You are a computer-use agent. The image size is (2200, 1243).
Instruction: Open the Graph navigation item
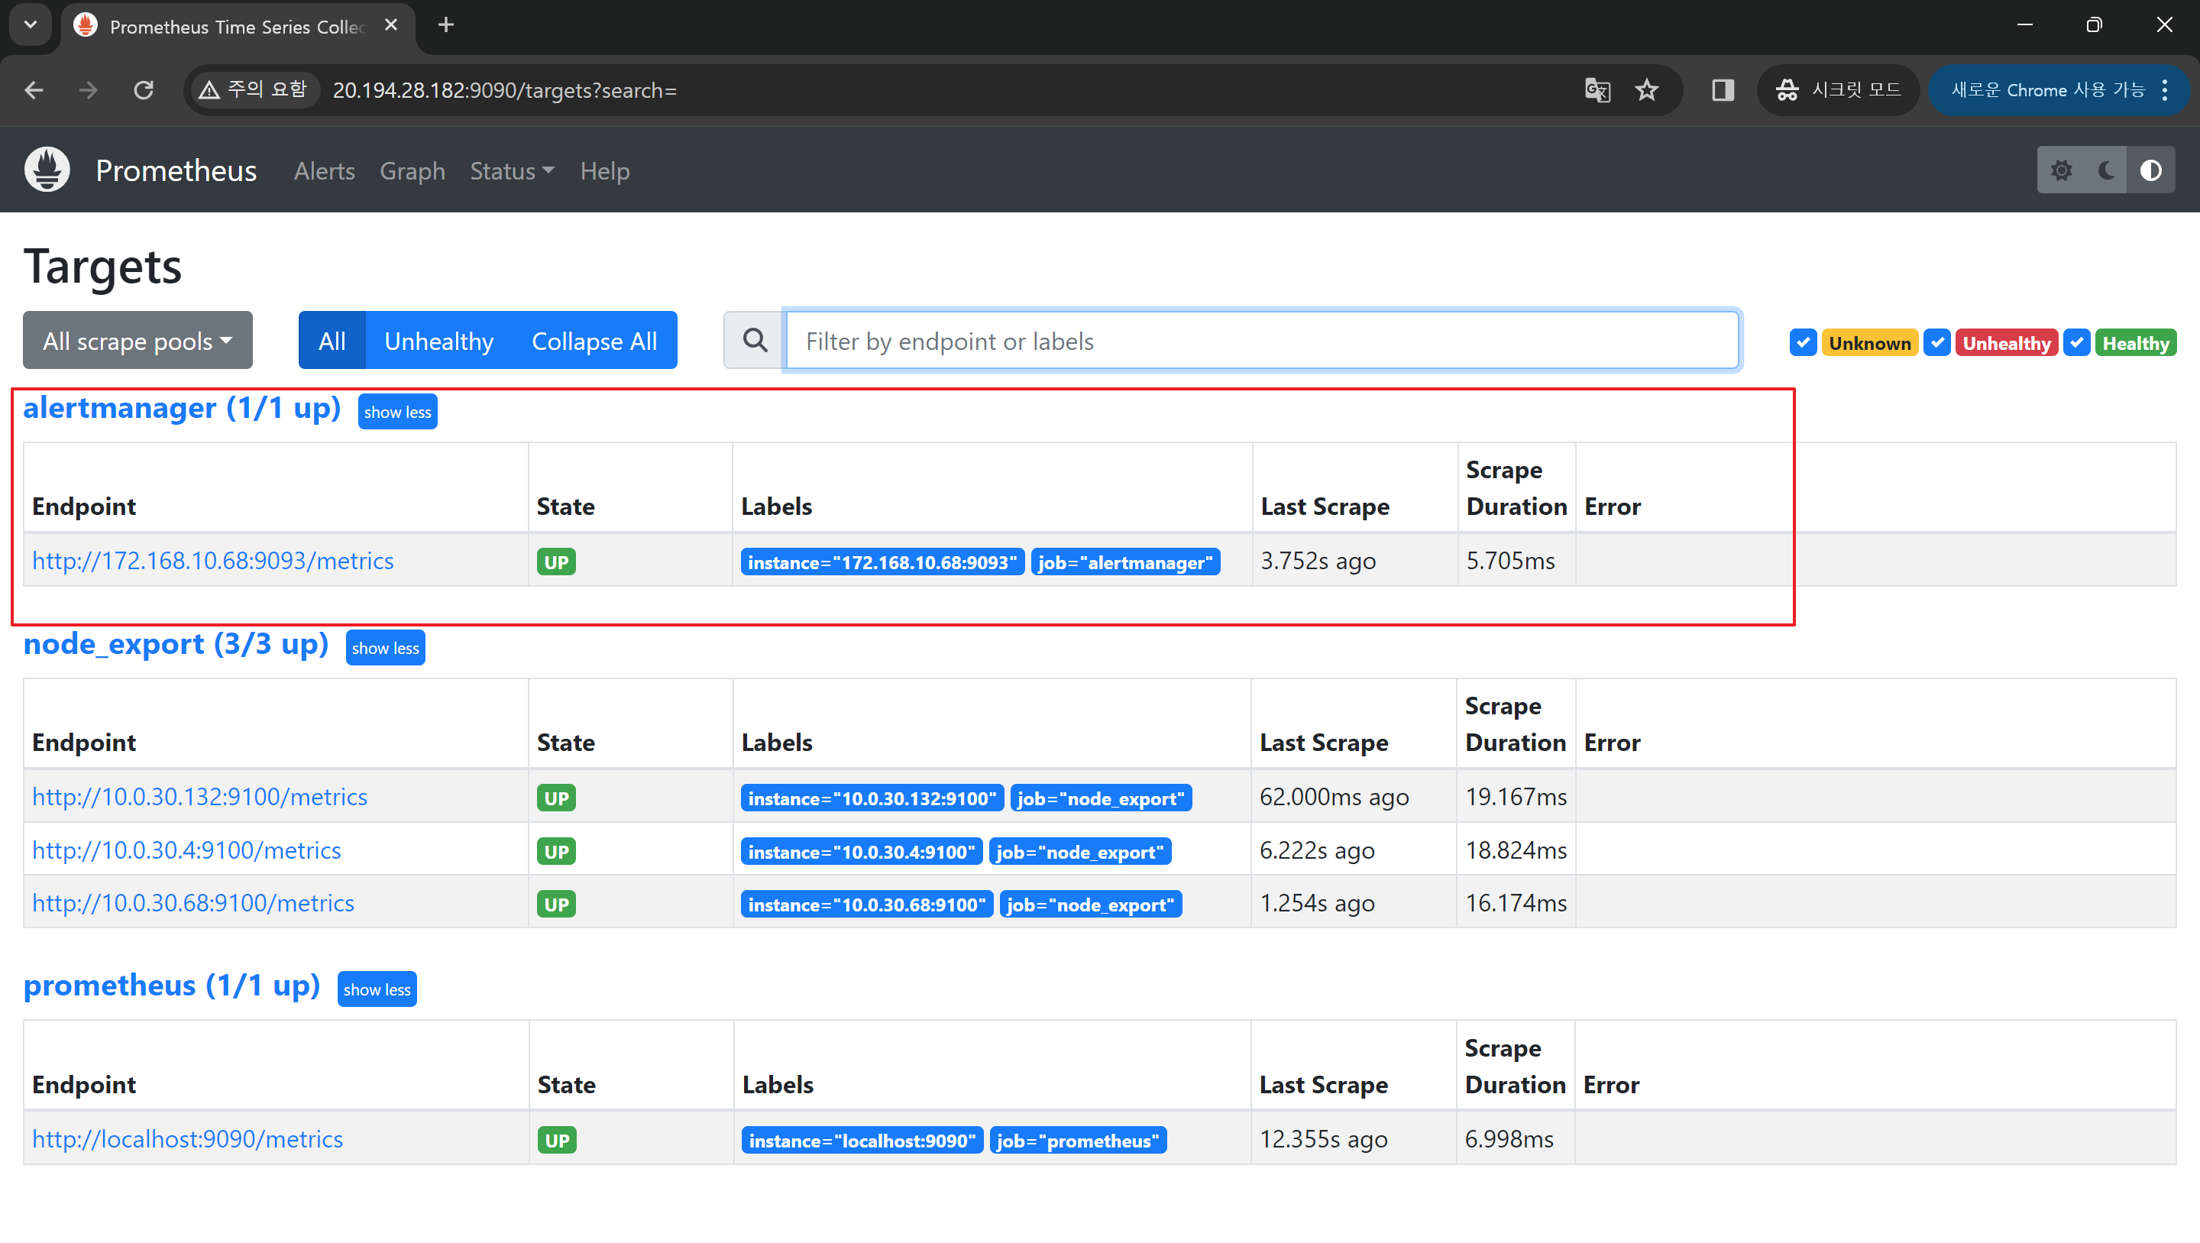tap(412, 171)
